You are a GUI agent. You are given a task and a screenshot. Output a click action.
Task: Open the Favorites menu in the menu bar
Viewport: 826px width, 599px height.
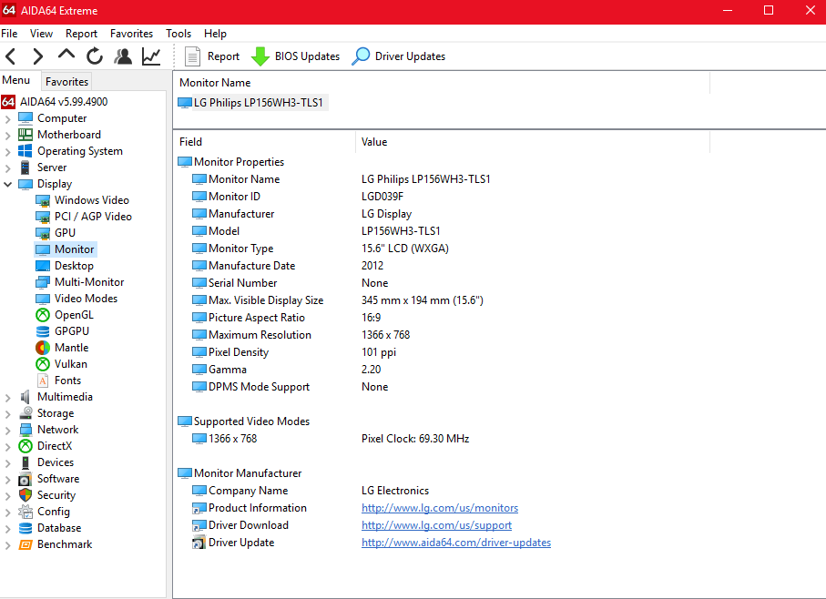[132, 34]
